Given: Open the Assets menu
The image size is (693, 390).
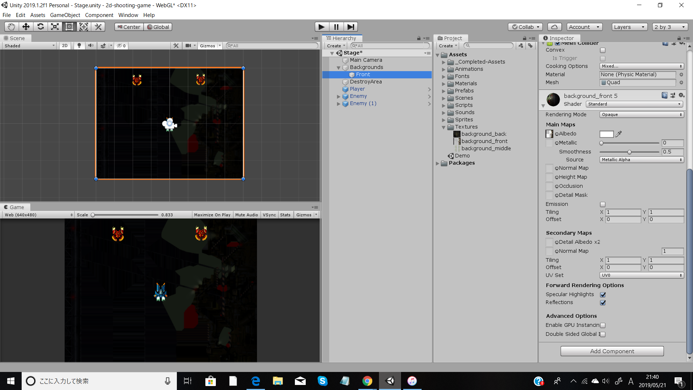Looking at the screenshot, I should coord(38,15).
